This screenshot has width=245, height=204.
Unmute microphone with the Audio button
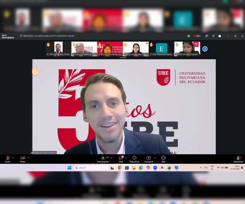click(8, 159)
